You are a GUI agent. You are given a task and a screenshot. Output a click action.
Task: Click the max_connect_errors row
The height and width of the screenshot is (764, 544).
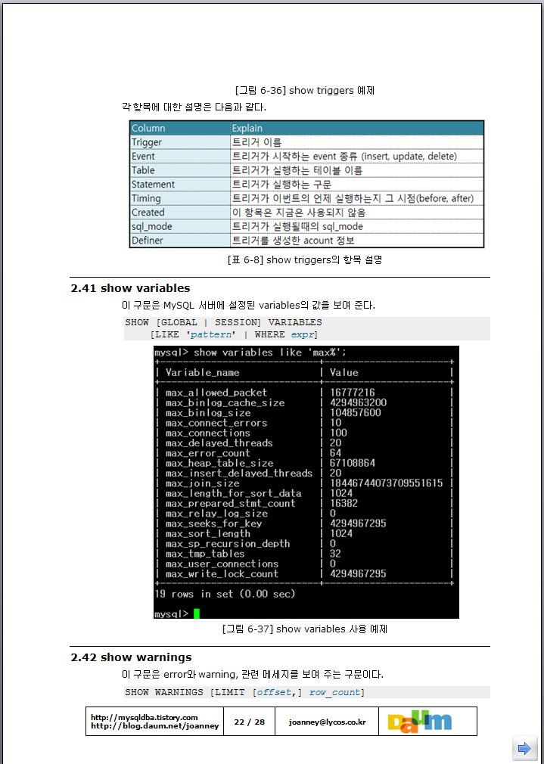304,423
